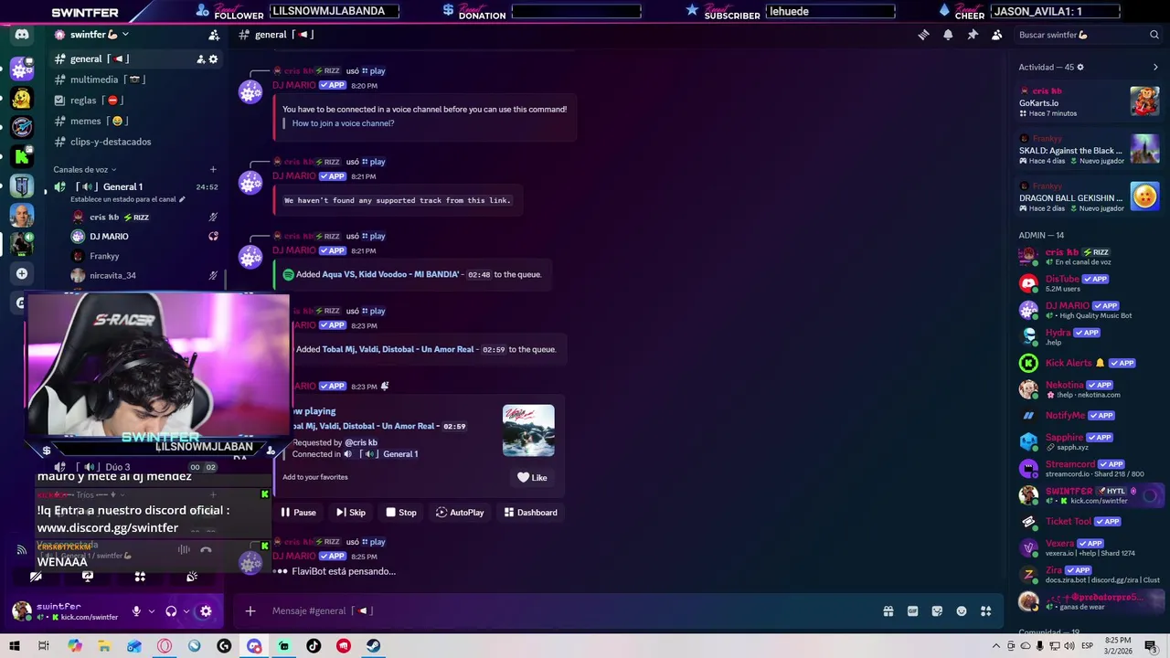The width and height of the screenshot is (1170, 658).
Task: Open general channel settings gear
Action: click(214, 59)
